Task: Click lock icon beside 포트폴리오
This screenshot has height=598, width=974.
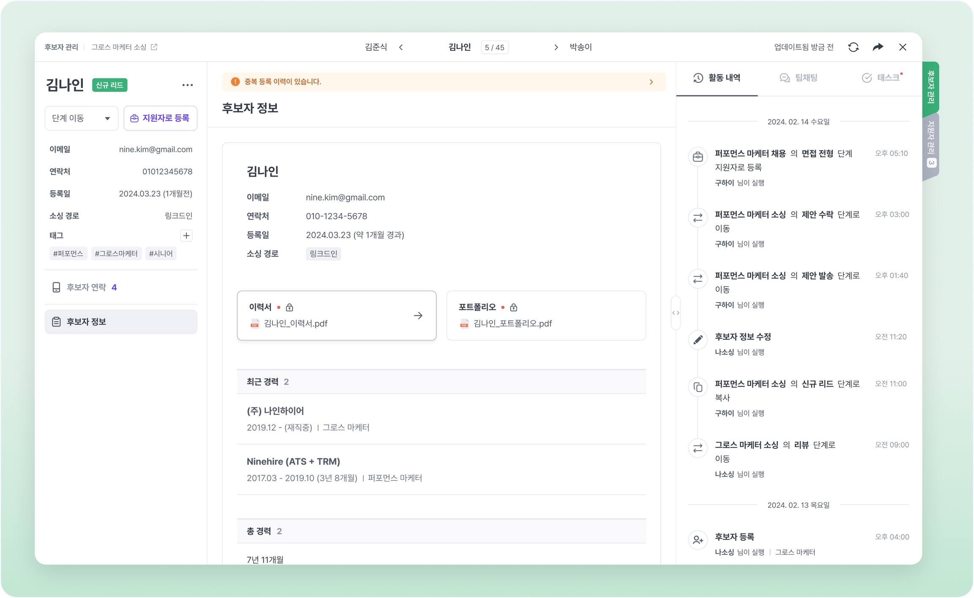Action: tap(513, 307)
